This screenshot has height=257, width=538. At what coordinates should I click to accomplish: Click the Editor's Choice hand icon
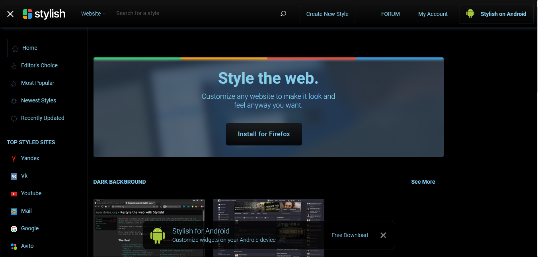point(14,66)
